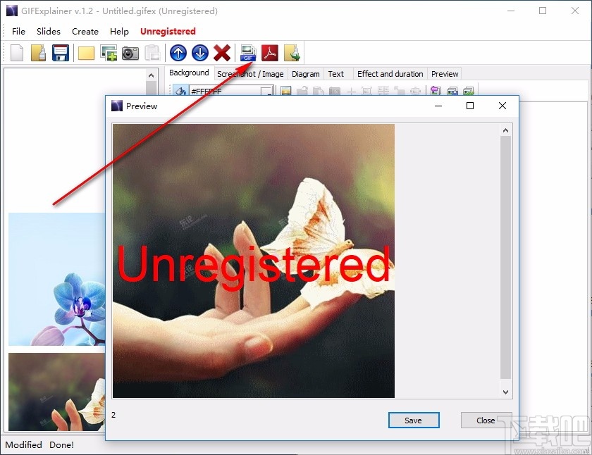Select the butterfly hand slide thumbnail

pyautogui.click(x=56, y=392)
